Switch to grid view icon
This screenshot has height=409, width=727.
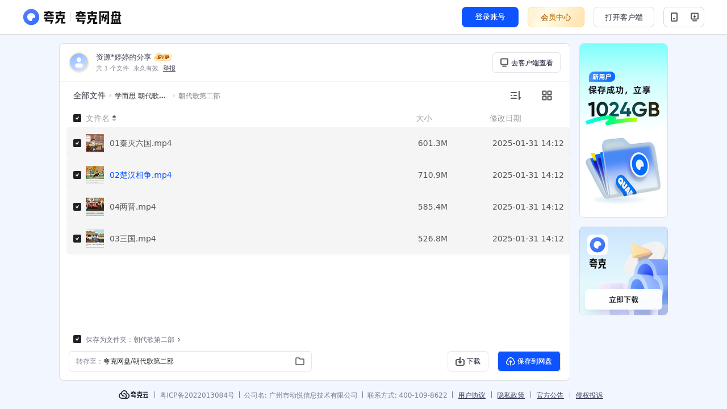(547, 95)
